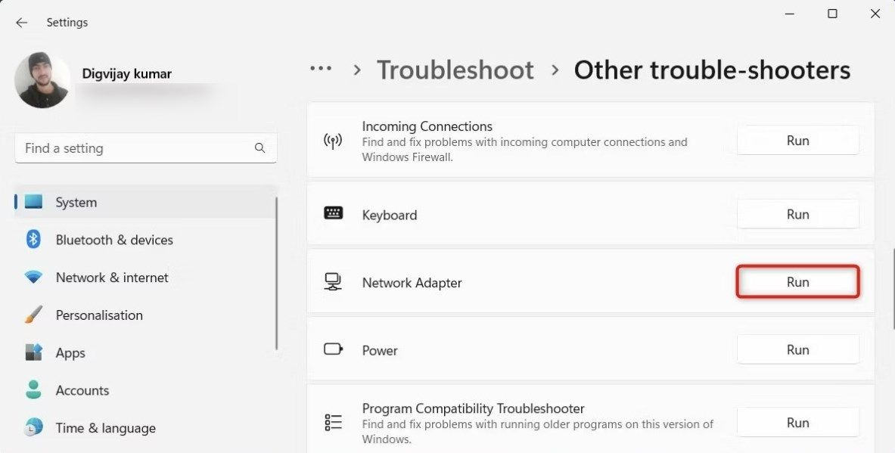Navigate to the Troubleshoot breadcrumb

[455, 69]
